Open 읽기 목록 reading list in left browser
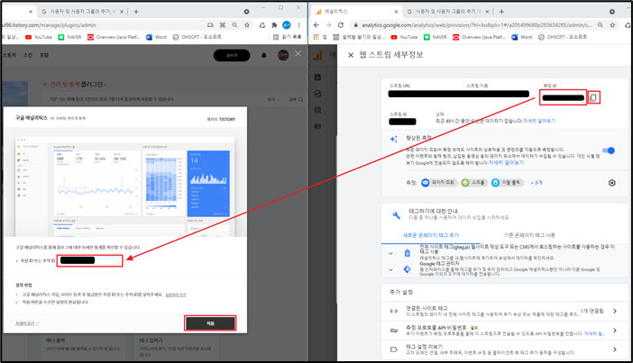Viewport: 633px width, 363px height. click(x=287, y=37)
